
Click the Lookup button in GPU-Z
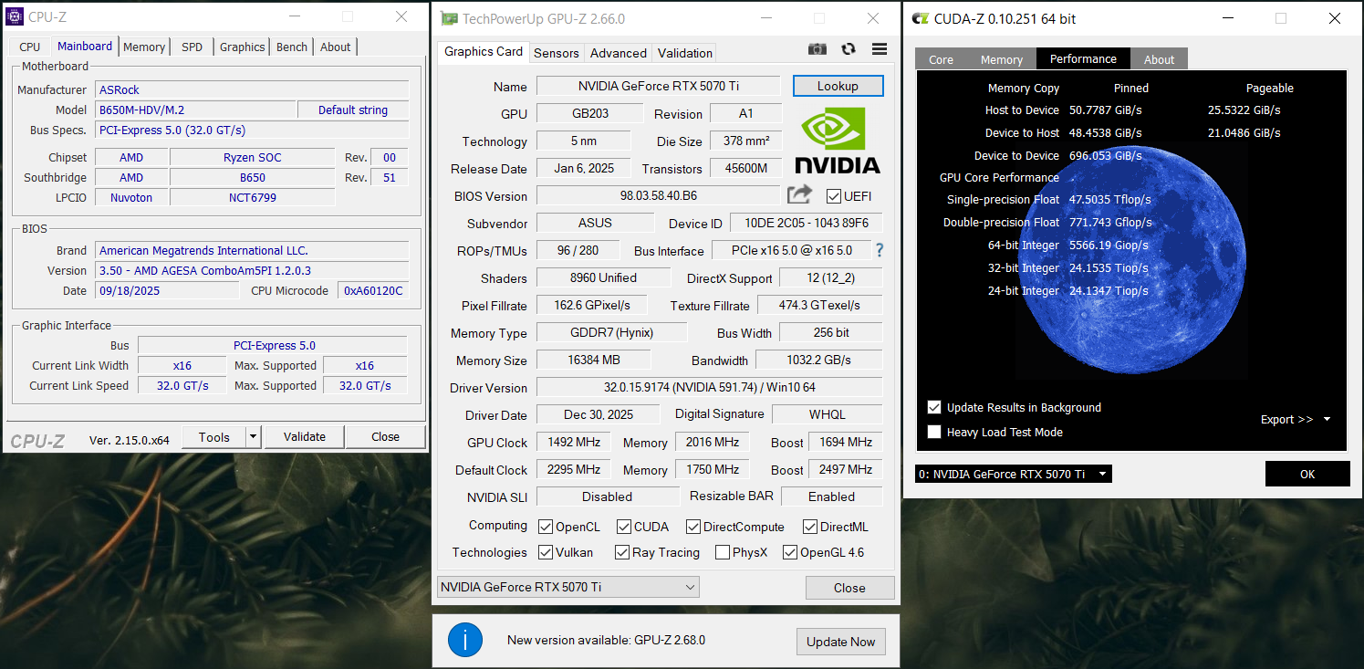(x=838, y=86)
